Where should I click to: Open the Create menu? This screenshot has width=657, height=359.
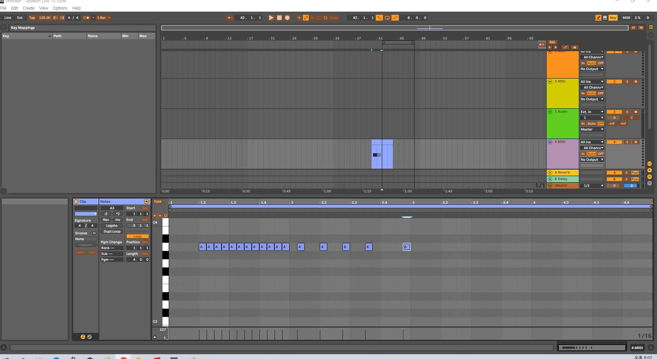(x=29, y=8)
